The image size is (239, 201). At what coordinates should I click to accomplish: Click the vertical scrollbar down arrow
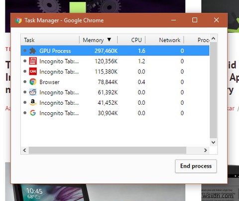click(x=214, y=142)
